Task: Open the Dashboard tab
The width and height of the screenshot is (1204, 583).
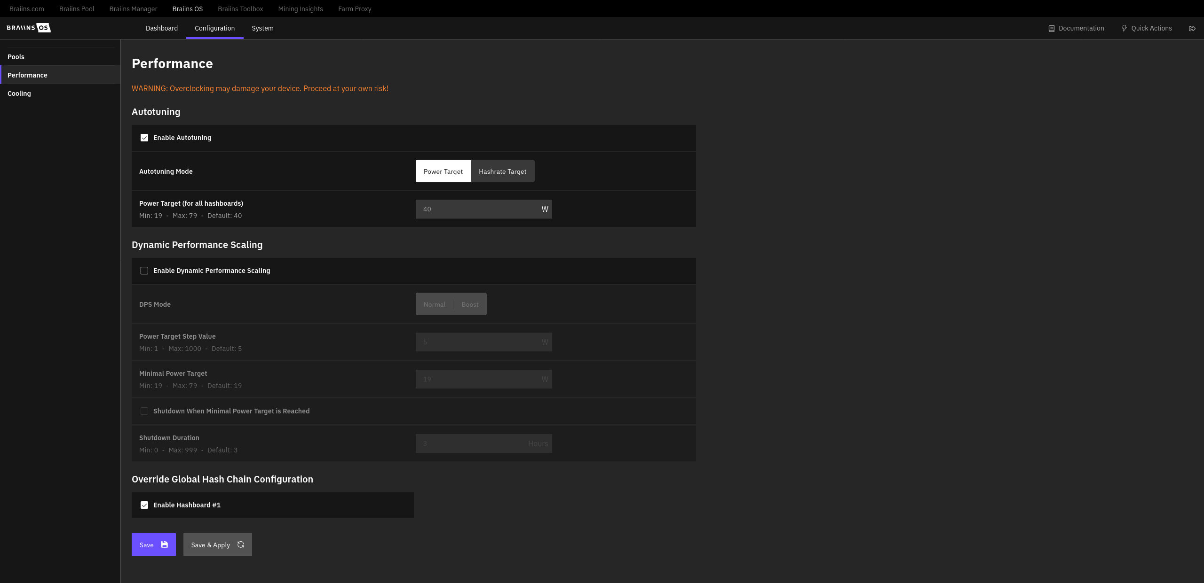Action: (162, 28)
